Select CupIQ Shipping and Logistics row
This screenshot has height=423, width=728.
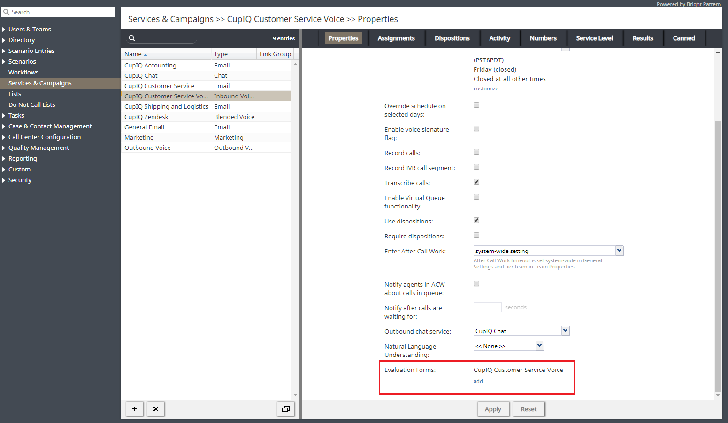click(206, 106)
